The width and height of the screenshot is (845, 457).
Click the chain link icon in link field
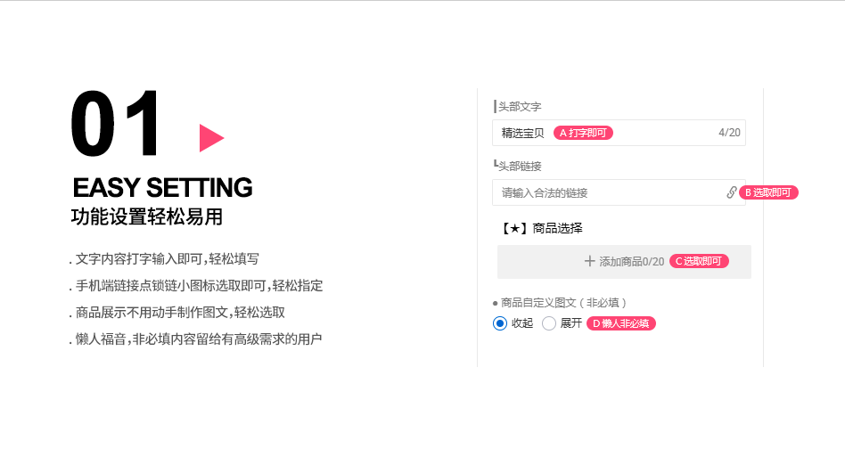pos(732,192)
